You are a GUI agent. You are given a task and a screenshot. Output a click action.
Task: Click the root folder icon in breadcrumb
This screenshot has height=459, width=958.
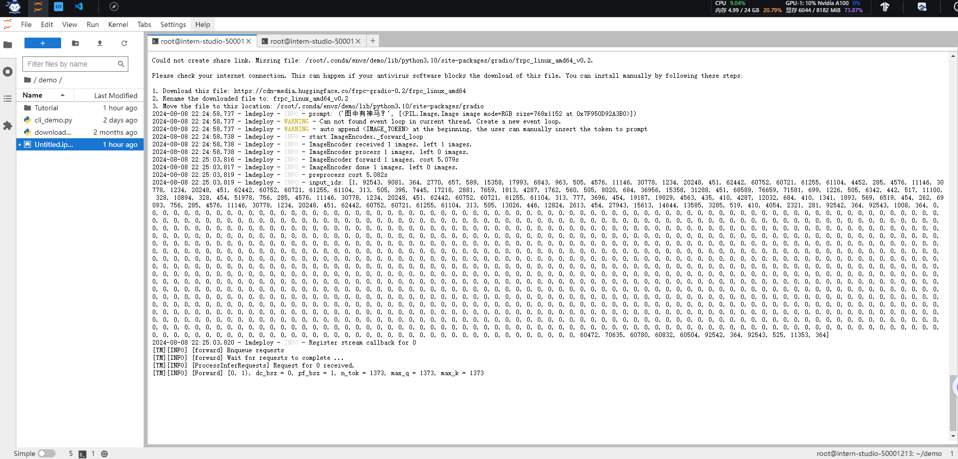(28, 80)
